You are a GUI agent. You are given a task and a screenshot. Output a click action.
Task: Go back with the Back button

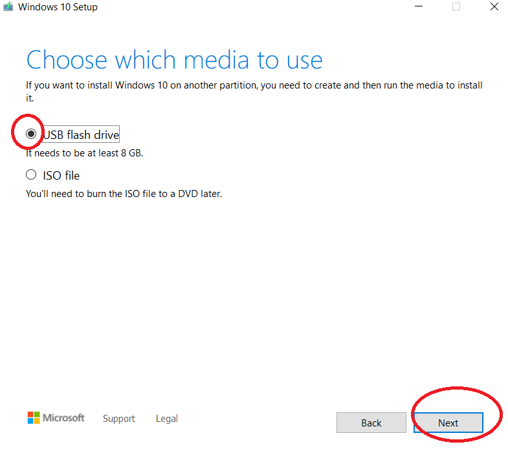371,423
